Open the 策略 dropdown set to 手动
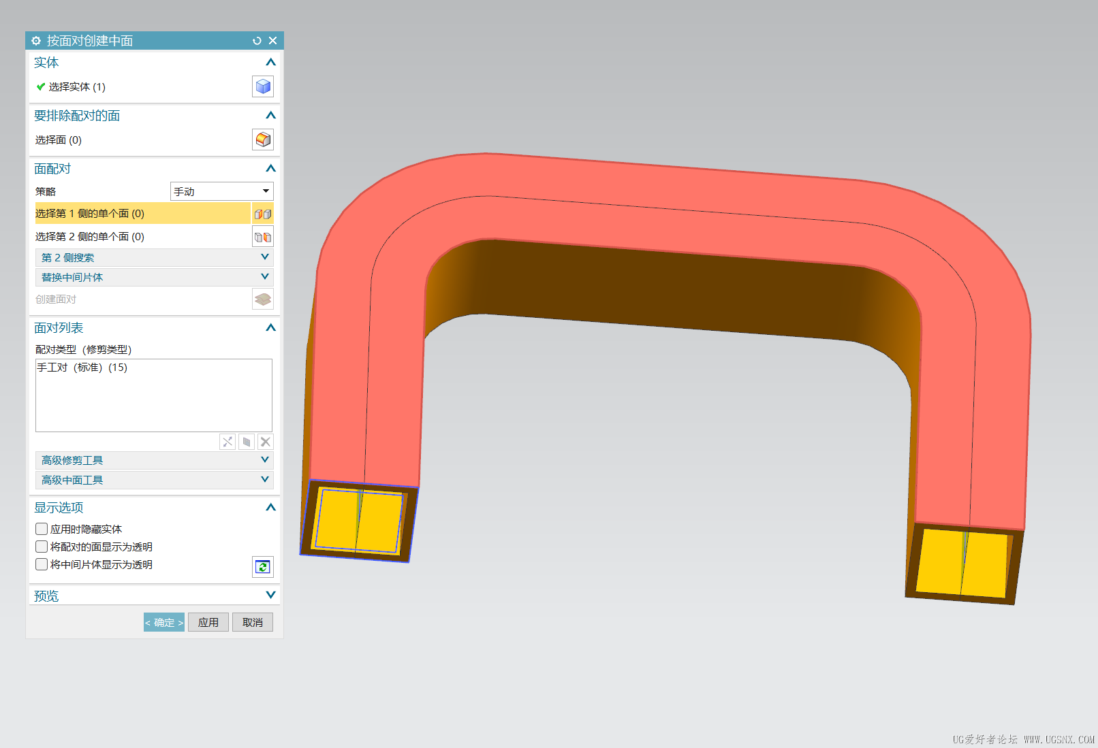This screenshot has height=748, width=1098. (x=221, y=191)
